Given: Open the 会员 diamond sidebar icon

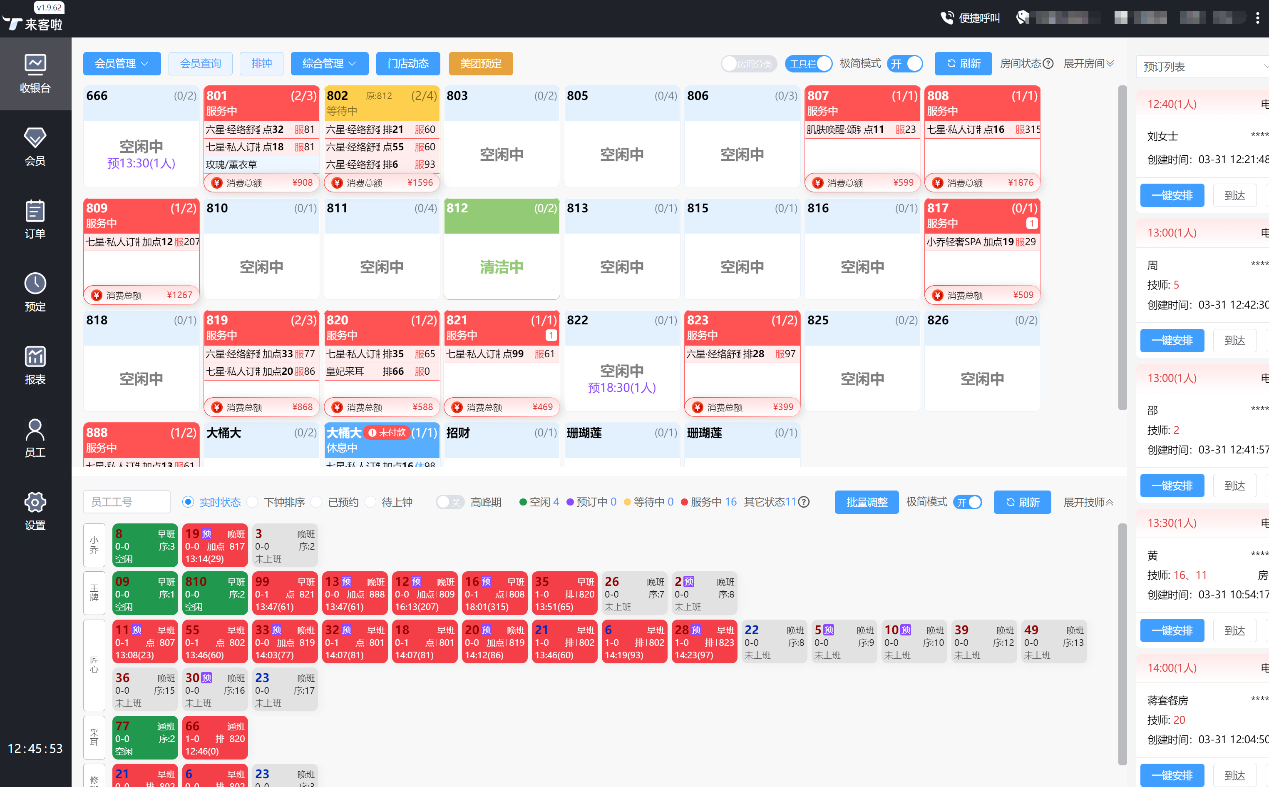Looking at the screenshot, I should 35,138.
